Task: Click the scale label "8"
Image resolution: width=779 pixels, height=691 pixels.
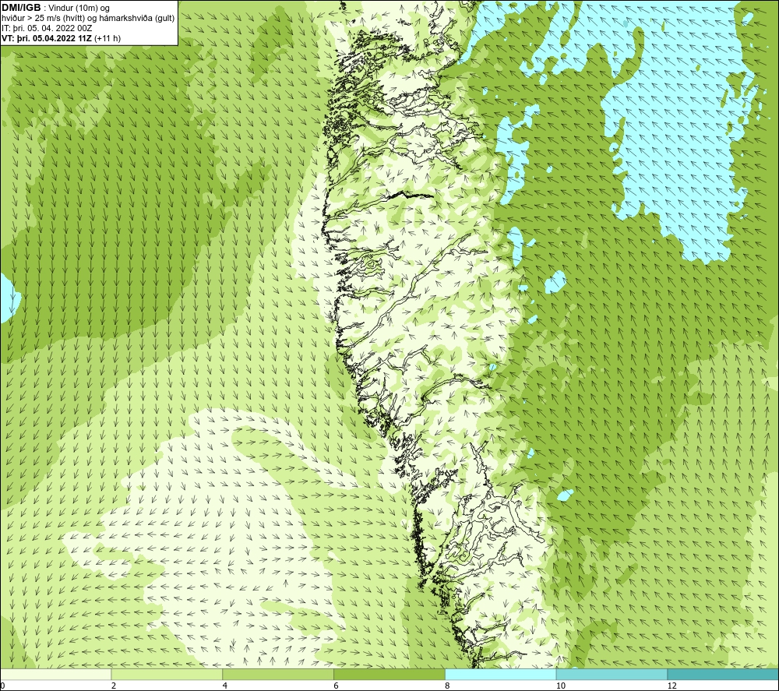Action: [x=447, y=686]
